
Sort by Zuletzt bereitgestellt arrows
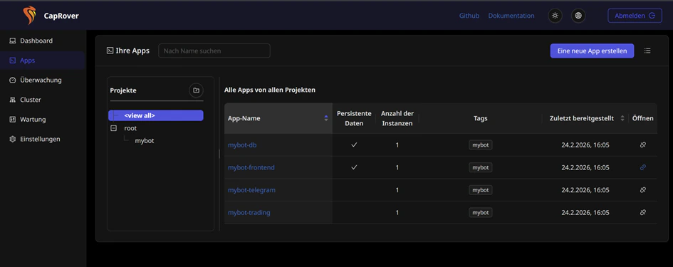pos(622,118)
